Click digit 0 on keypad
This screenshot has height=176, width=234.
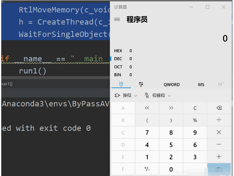point(171,169)
